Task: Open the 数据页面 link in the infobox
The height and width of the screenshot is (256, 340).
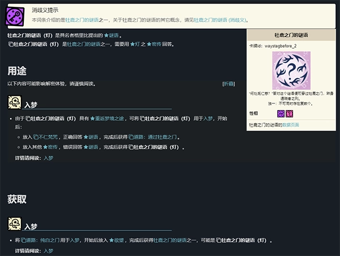Action: [x=291, y=124]
